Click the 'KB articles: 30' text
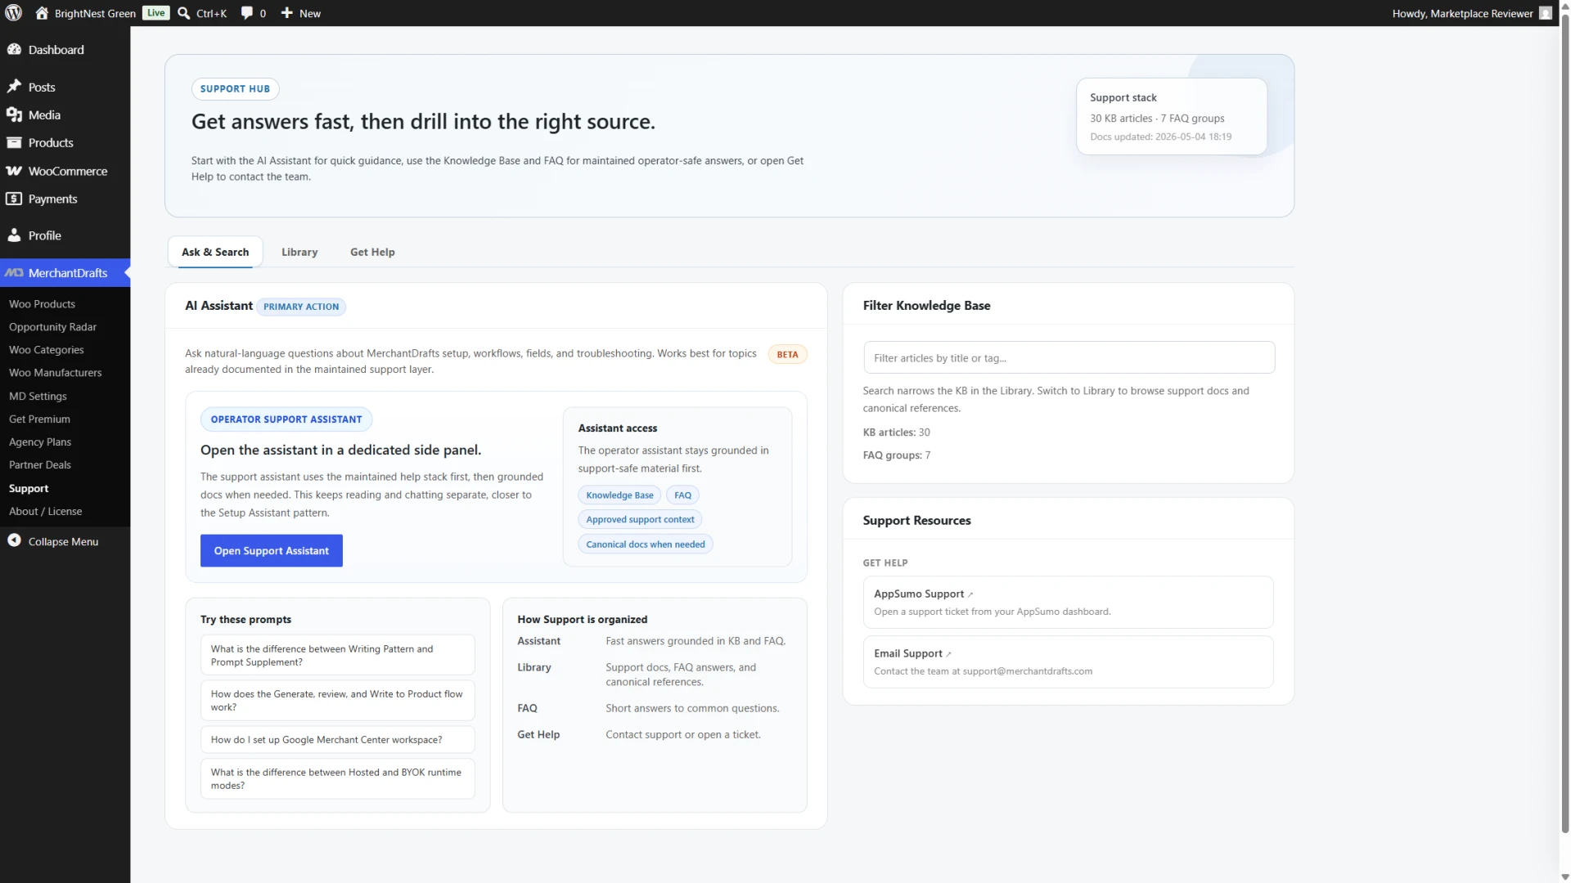Screen dimensions: 1571x883 (x=896, y=432)
